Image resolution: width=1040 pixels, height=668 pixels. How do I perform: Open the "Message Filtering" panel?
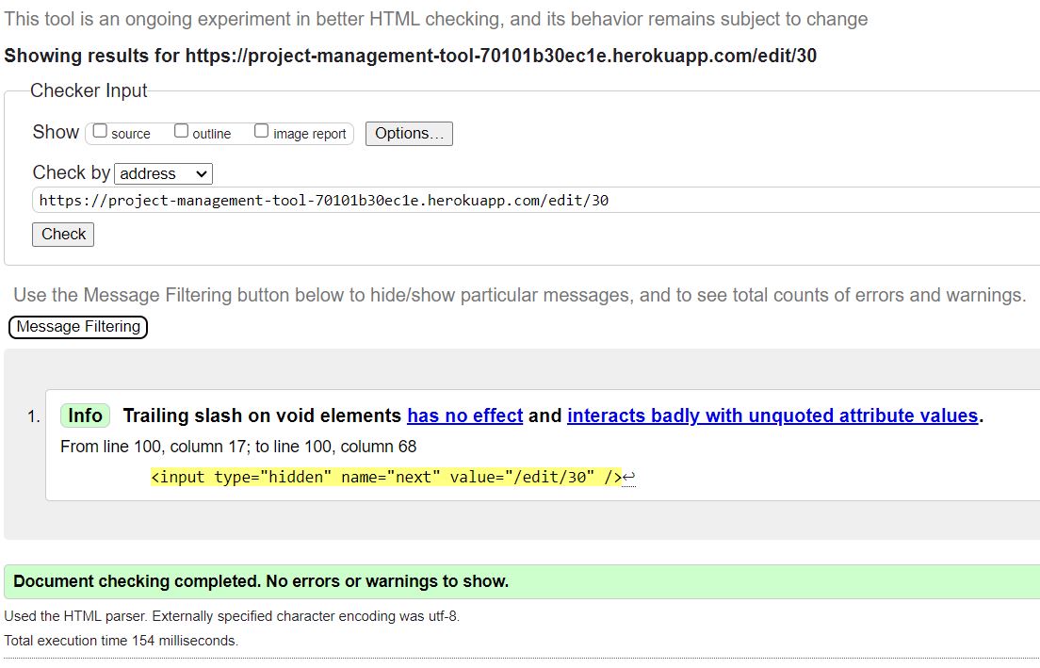tap(77, 327)
